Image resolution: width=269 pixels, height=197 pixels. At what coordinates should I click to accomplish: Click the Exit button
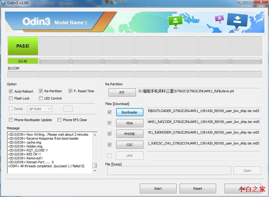coord(243,189)
